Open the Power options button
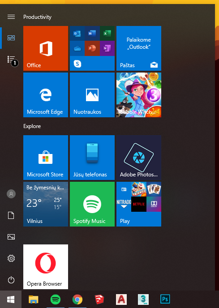Screen dimensions: 219x308 click(11, 280)
